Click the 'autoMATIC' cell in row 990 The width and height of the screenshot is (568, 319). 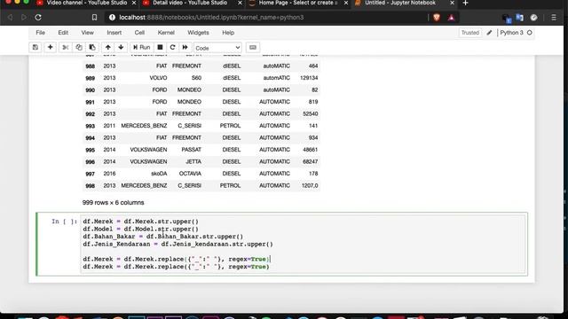276,90
